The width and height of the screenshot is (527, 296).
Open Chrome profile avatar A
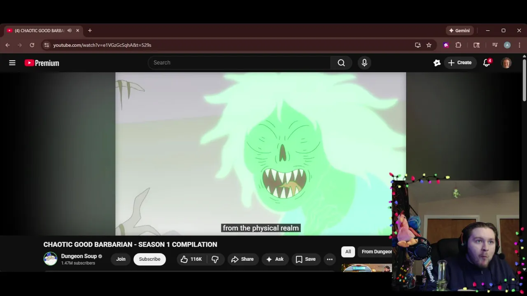pyautogui.click(x=507, y=45)
